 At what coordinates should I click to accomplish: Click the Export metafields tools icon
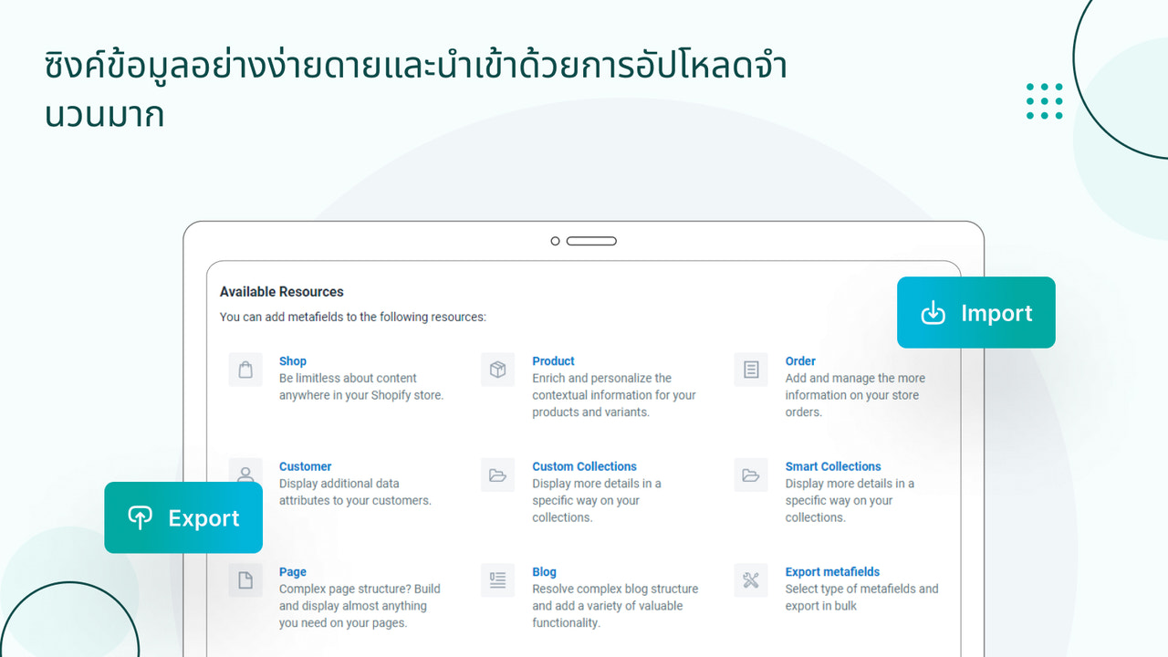[751, 580]
